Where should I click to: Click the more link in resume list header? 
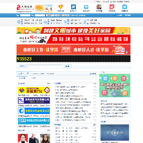(95, 125)
